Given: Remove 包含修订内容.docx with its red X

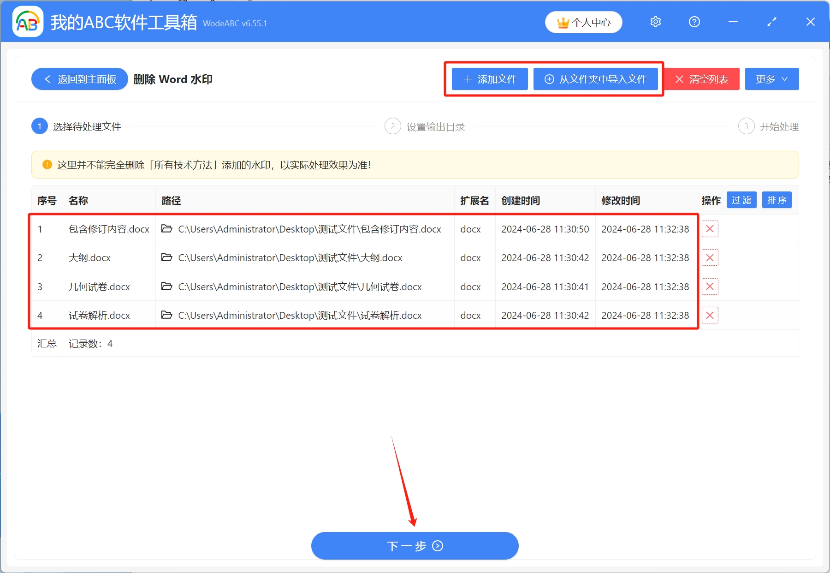Looking at the screenshot, I should click(x=710, y=229).
